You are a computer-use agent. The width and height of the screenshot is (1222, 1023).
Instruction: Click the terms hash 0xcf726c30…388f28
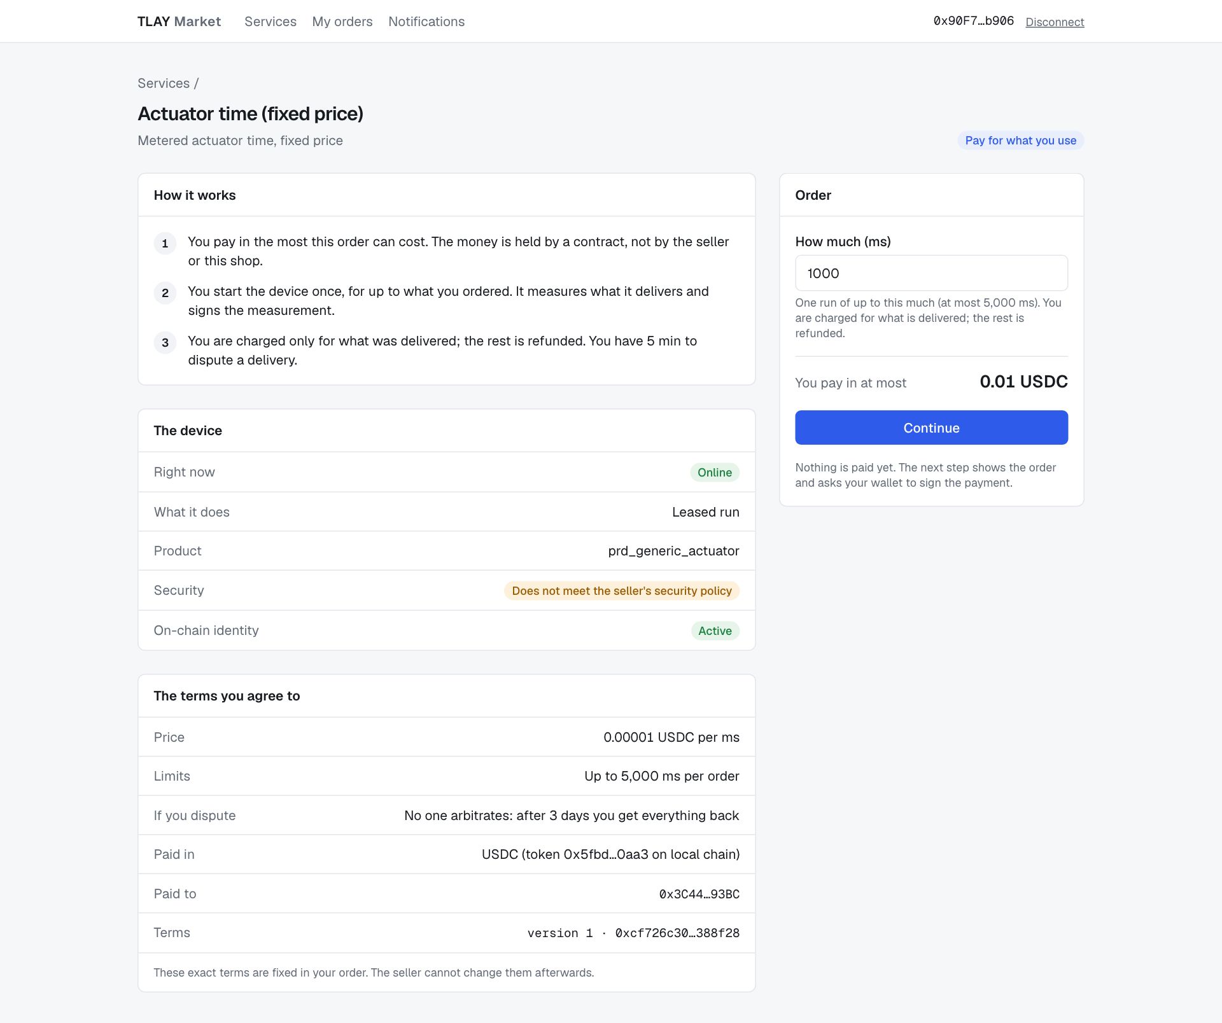pyautogui.click(x=677, y=933)
